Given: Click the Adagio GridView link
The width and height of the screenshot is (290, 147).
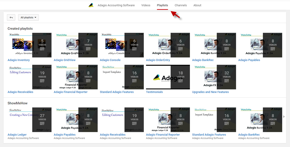Looking at the screenshot, I should point(65,60).
